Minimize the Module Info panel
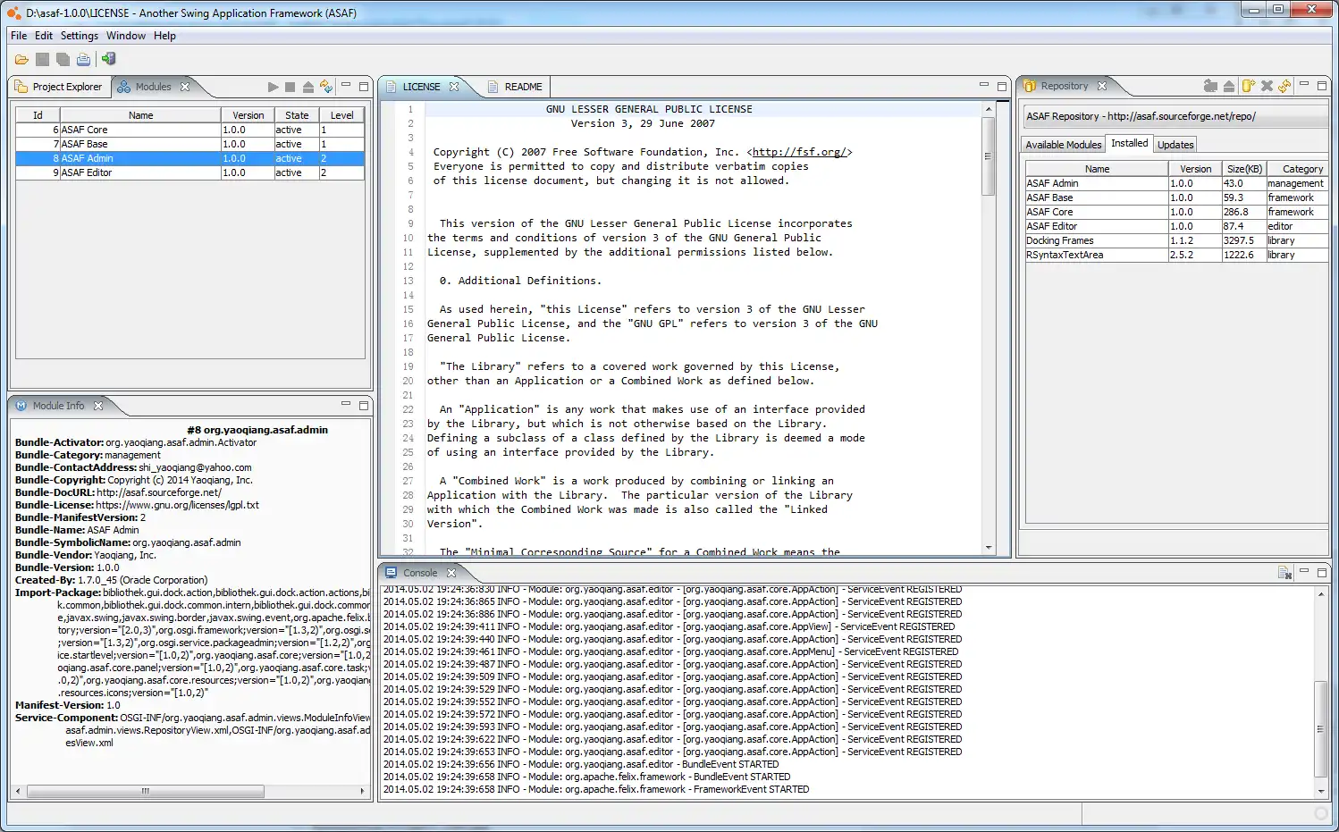Image resolution: width=1339 pixels, height=832 pixels. [x=346, y=405]
